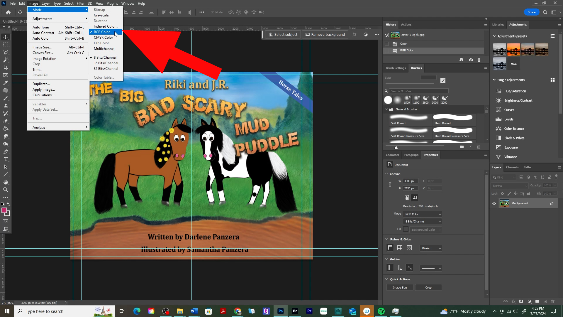Screen dimensions: 563x317
Task: Open the Mode dropdown showing RGB Color
Action: [x=423, y=214]
